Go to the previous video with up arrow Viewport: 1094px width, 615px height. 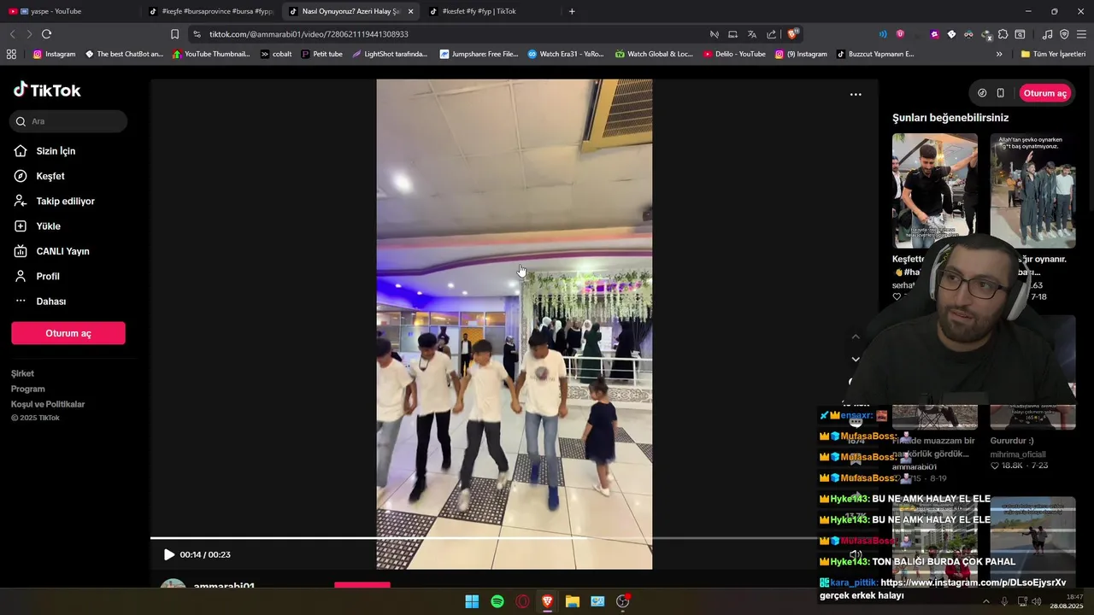856,337
